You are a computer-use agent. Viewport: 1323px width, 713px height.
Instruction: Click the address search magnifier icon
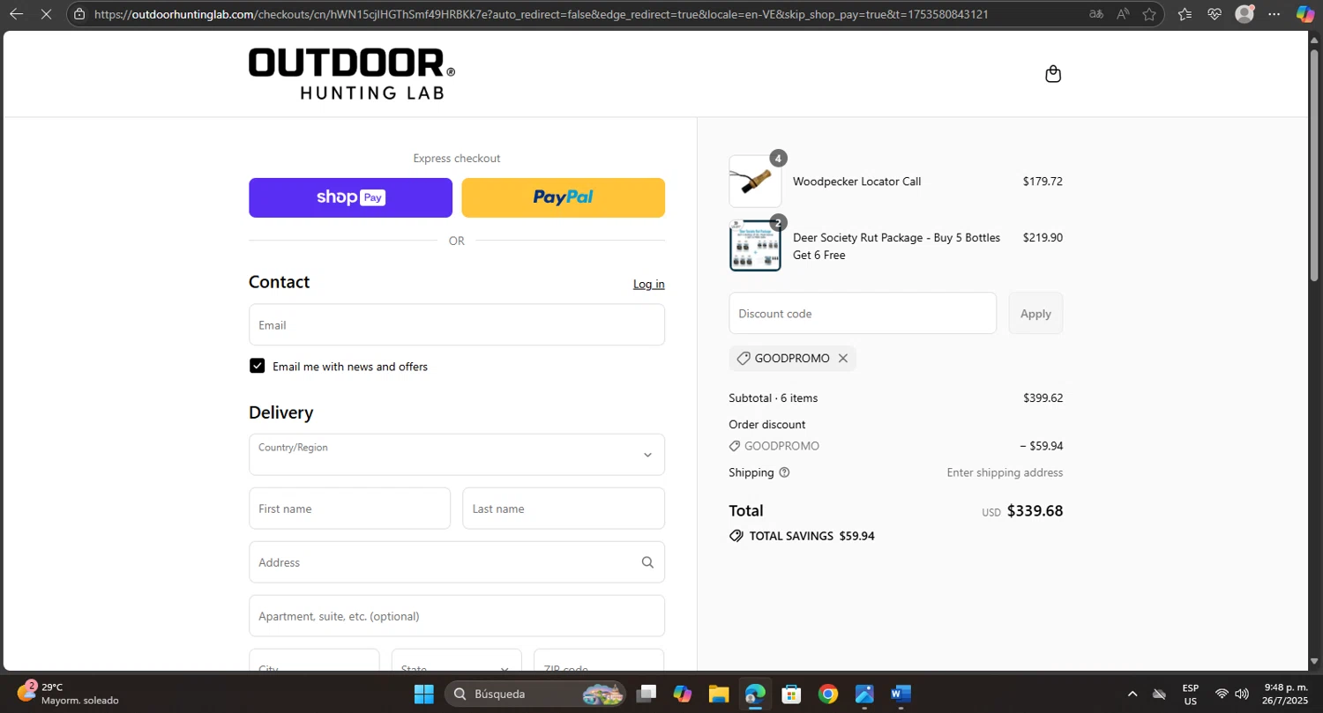[x=647, y=562]
